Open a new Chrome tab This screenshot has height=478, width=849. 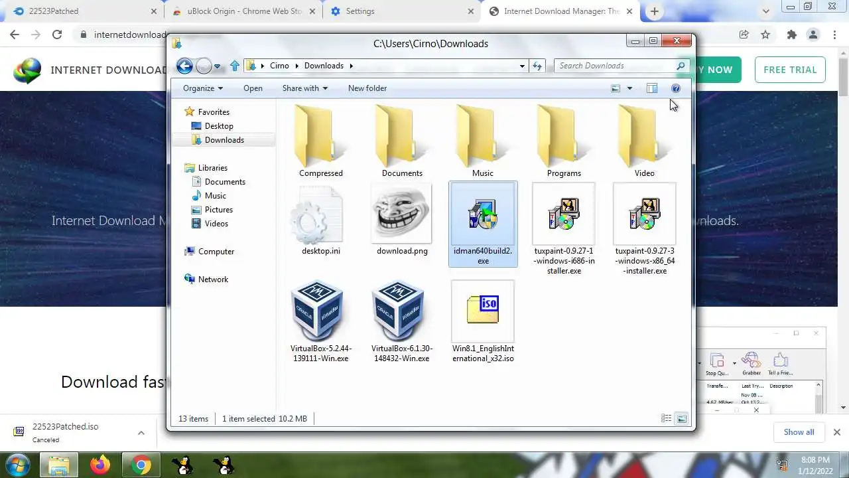tap(655, 11)
